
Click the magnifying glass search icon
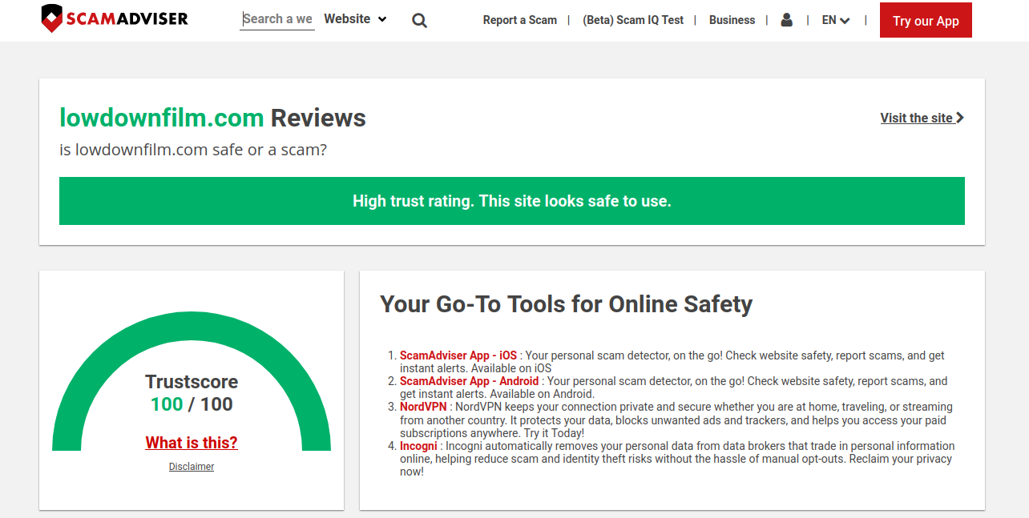(419, 20)
